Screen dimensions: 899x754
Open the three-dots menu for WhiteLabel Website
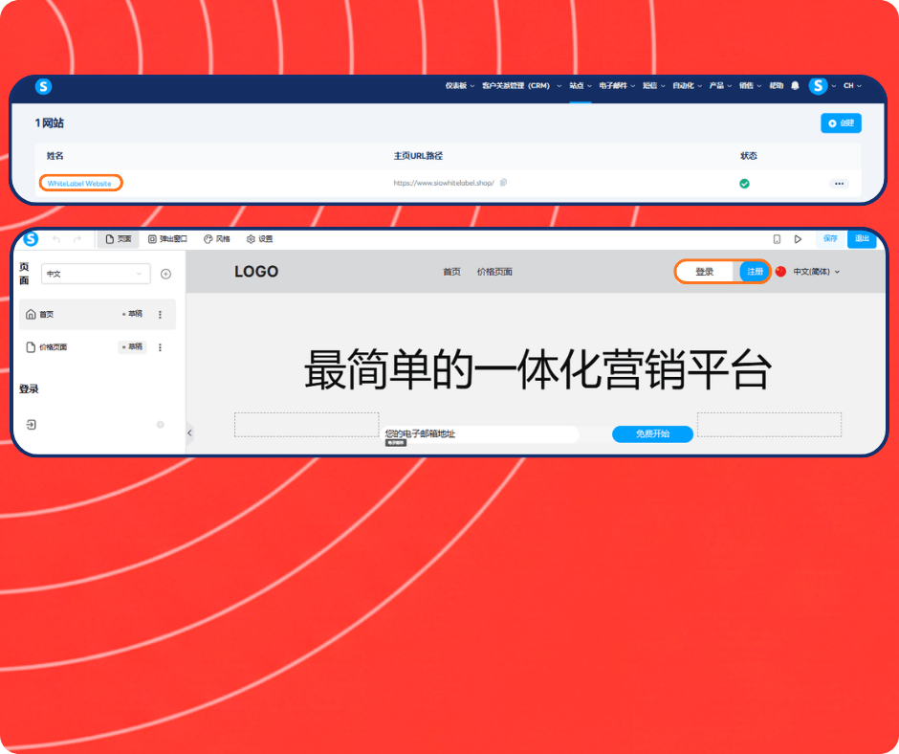coord(840,184)
